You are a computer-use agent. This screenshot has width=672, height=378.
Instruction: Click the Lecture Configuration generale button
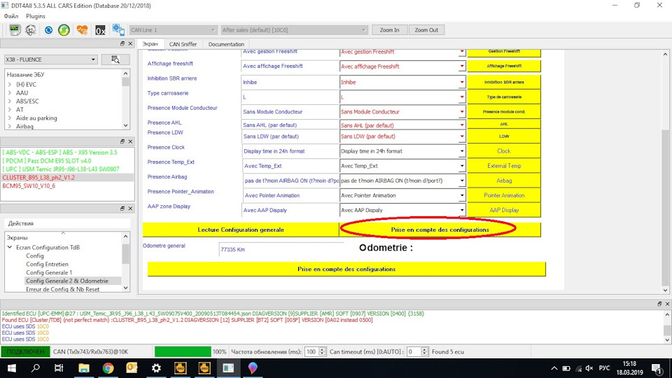point(241,230)
